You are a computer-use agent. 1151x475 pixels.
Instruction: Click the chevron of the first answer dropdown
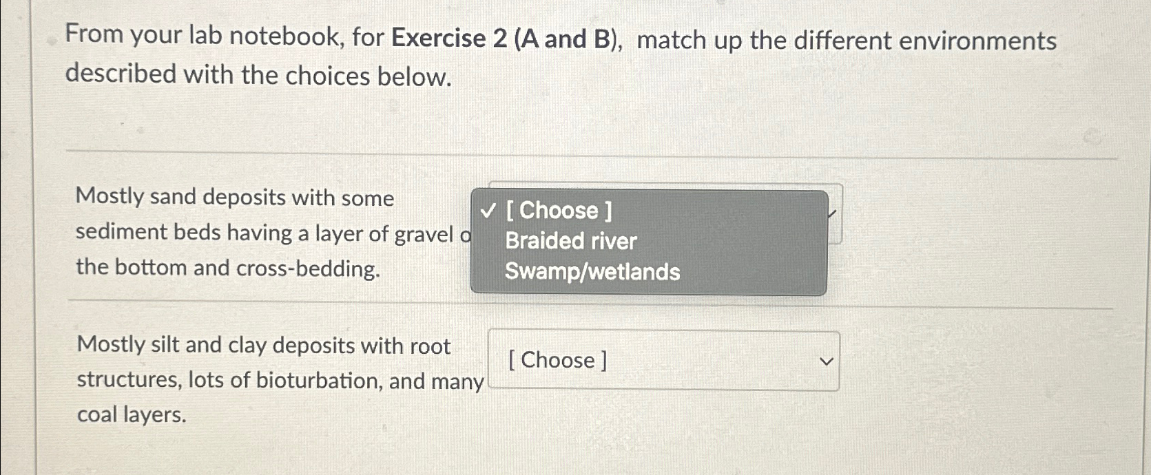pos(831,214)
